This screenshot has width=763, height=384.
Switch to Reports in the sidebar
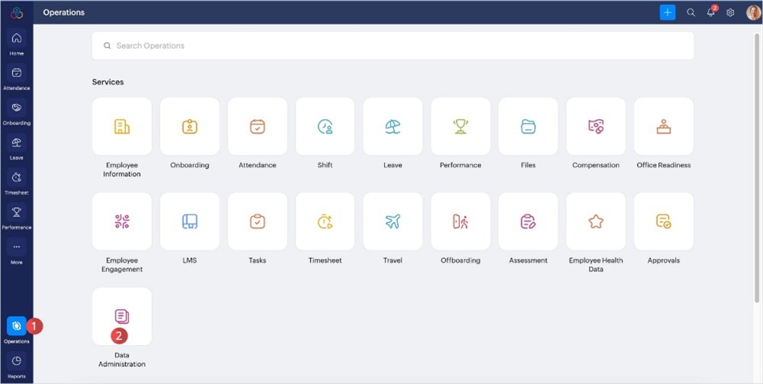pos(16,364)
